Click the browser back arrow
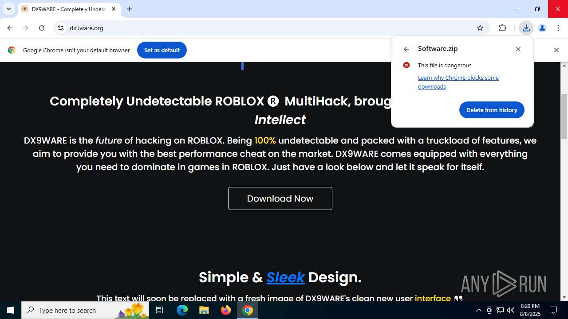The width and height of the screenshot is (568, 319). click(10, 28)
